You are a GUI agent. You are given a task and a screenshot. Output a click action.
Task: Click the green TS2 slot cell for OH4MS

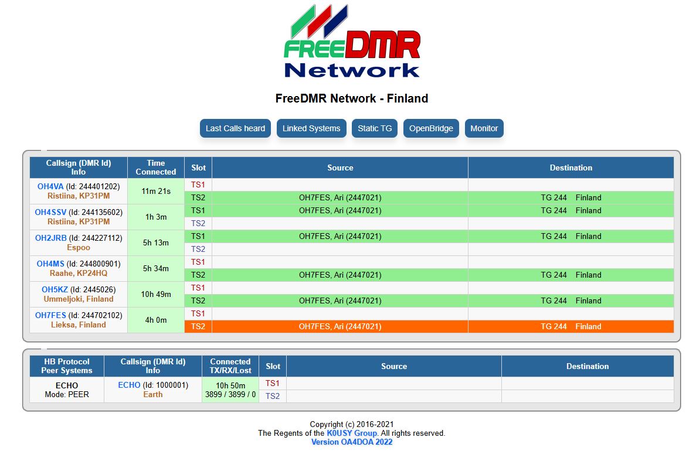(x=198, y=275)
